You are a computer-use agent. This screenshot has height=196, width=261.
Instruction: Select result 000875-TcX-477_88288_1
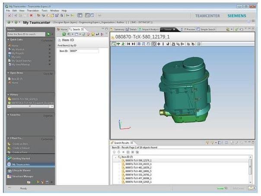138,178
